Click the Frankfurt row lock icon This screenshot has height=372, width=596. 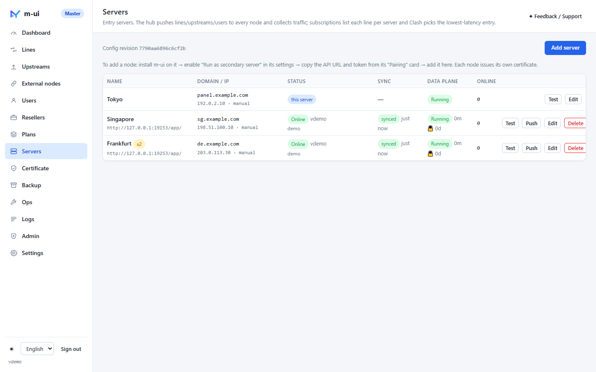click(430, 154)
